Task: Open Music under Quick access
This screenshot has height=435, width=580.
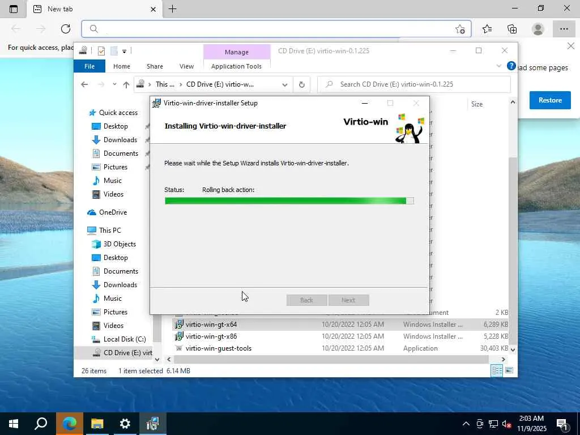Action: click(113, 181)
